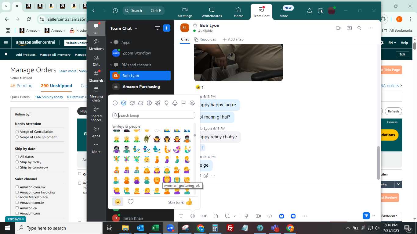Start a video call with Bob Lyon
Viewport: 417px width, 234px height.
[339, 28]
